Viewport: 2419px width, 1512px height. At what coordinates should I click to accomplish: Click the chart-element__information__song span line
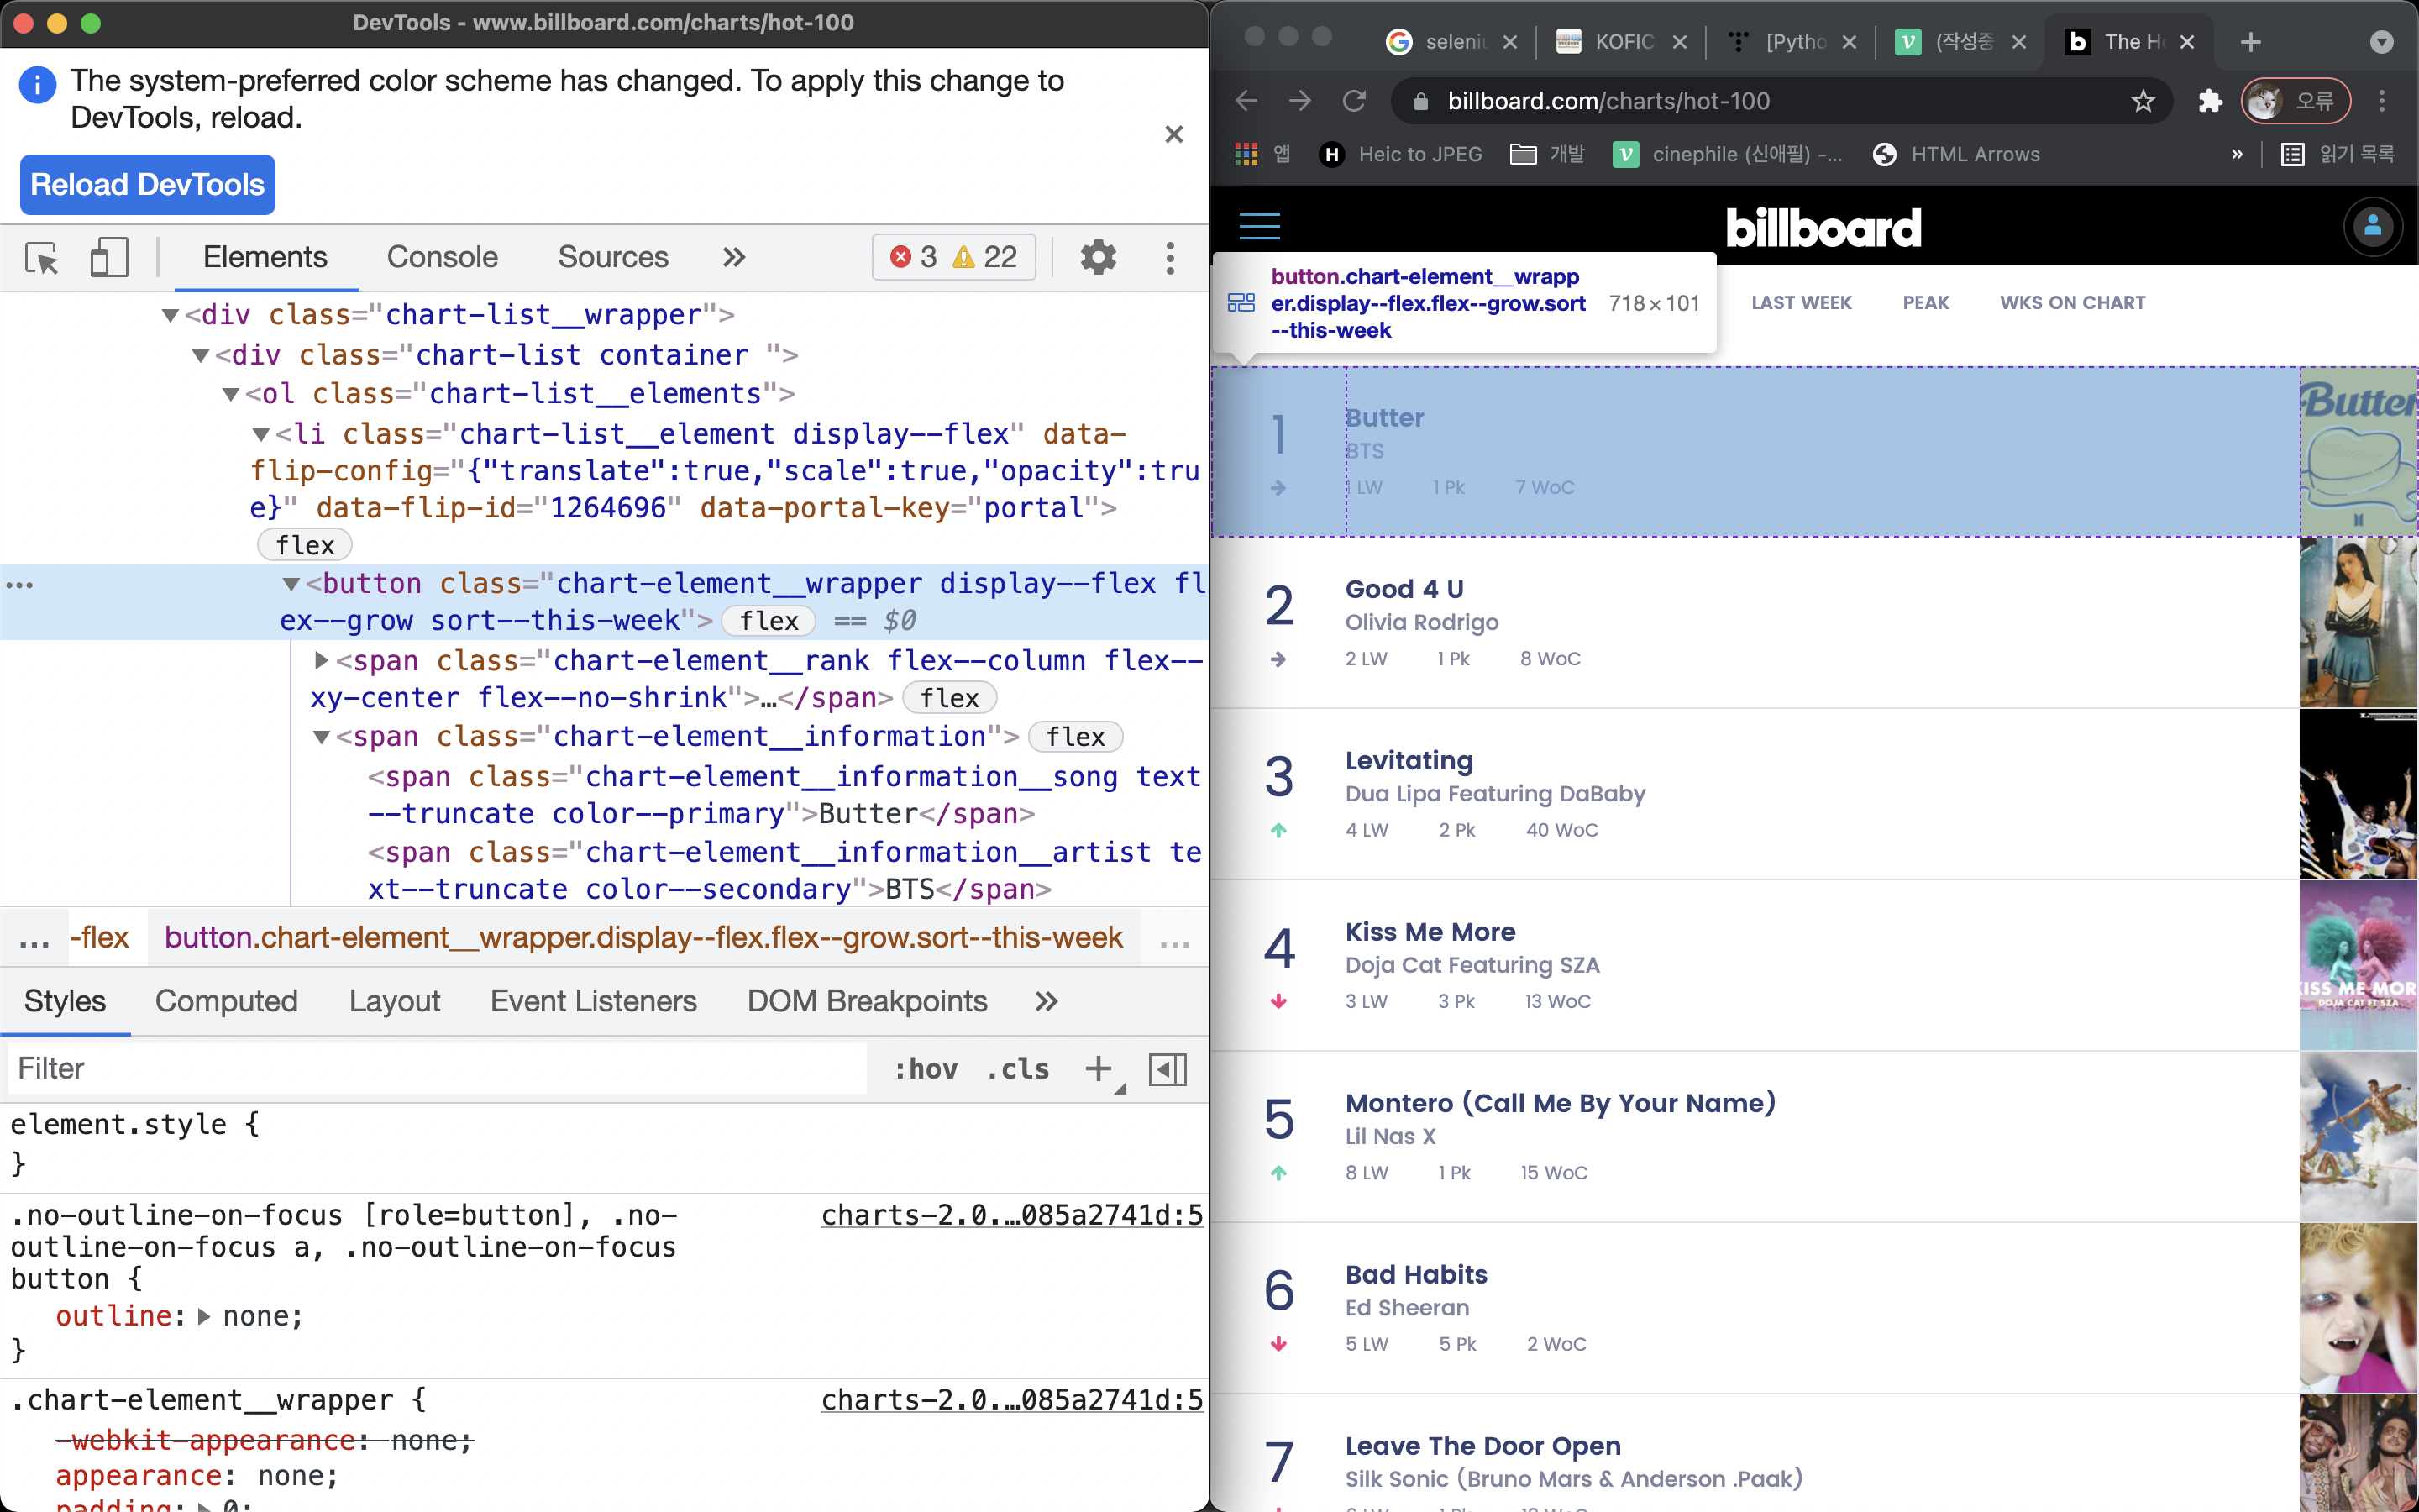784,795
